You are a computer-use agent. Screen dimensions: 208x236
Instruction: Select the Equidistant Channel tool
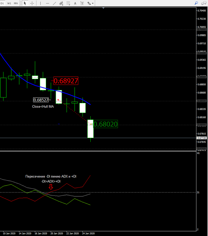(61, 3)
